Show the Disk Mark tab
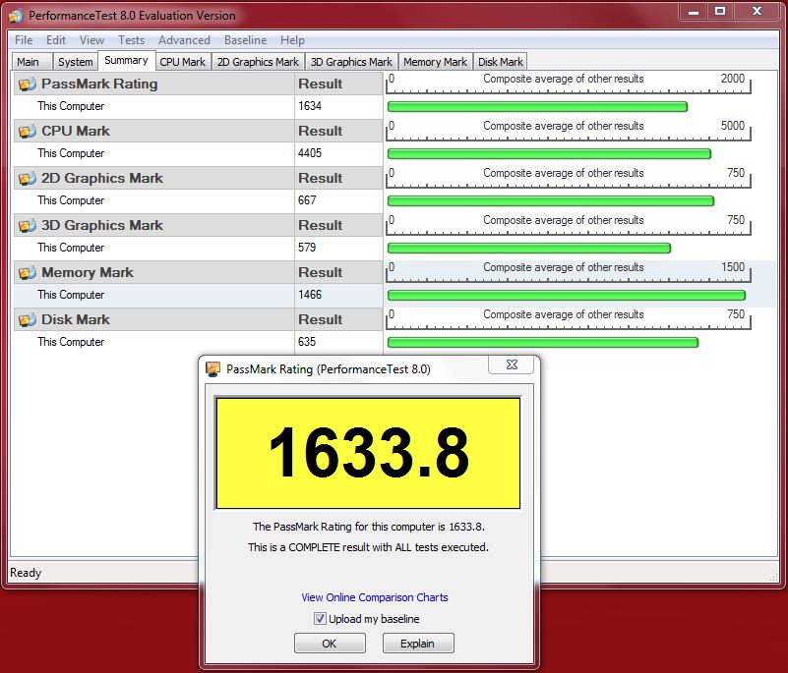788x673 pixels. (501, 62)
